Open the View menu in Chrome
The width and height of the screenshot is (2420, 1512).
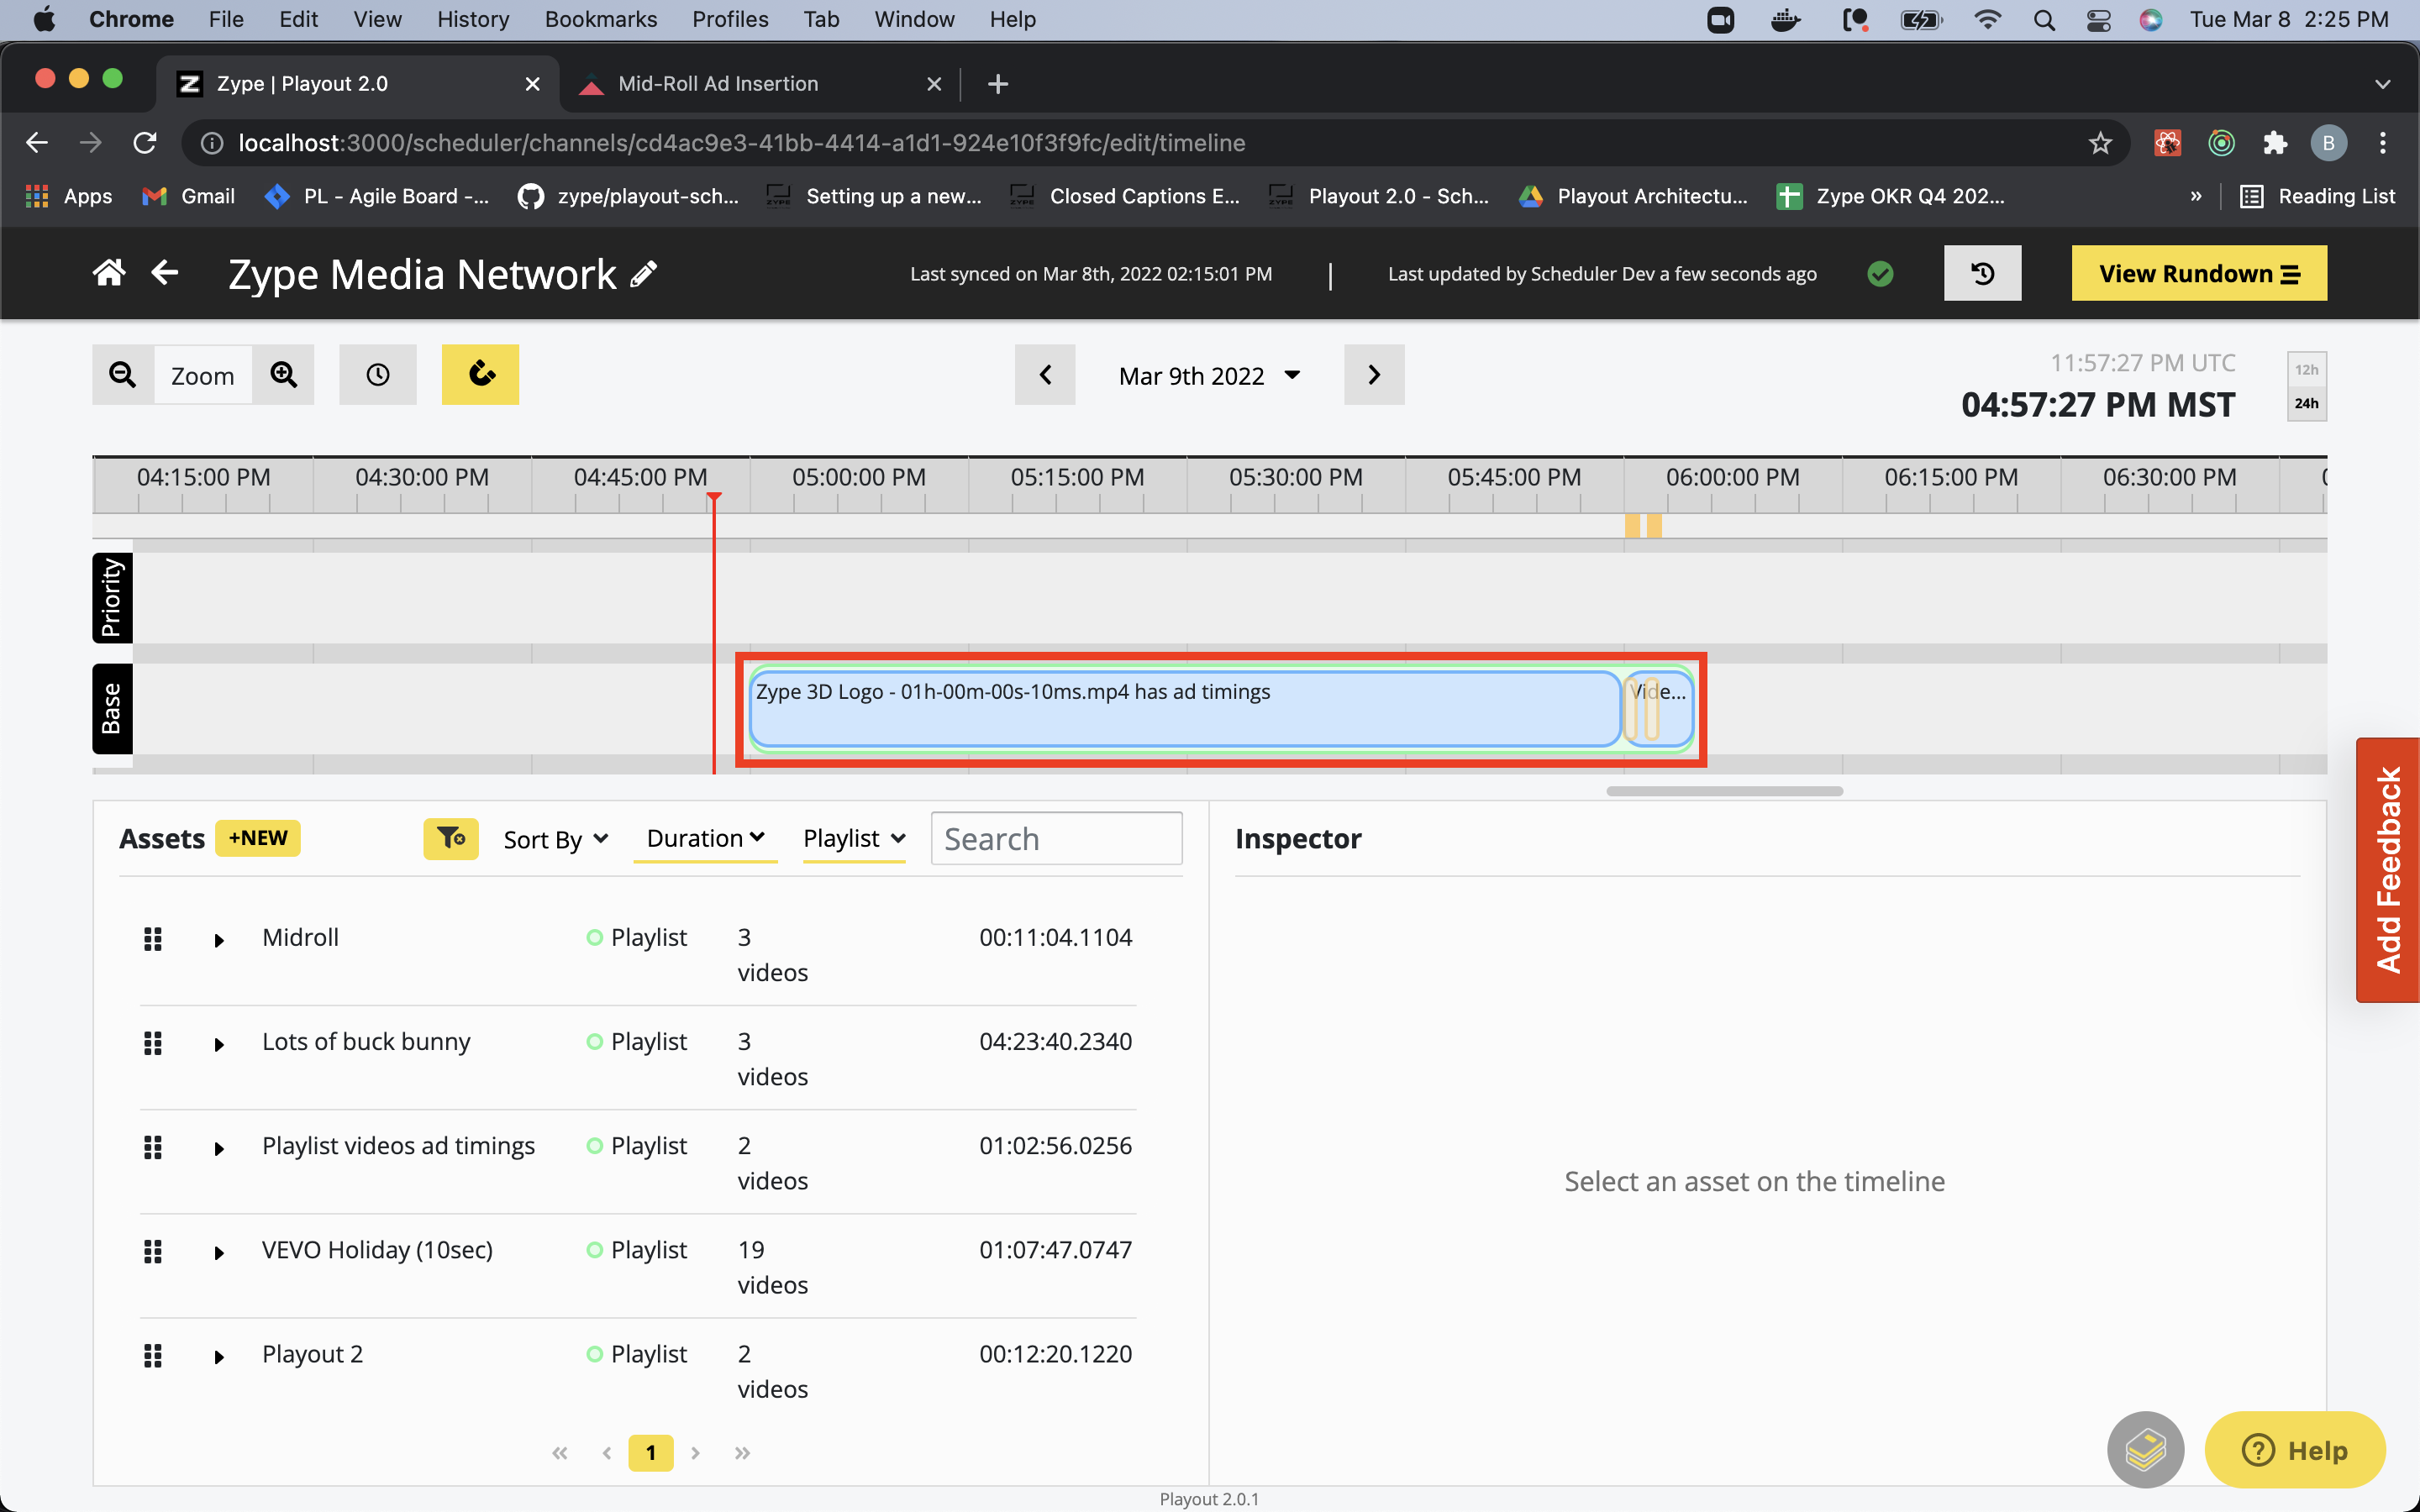click(x=377, y=19)
